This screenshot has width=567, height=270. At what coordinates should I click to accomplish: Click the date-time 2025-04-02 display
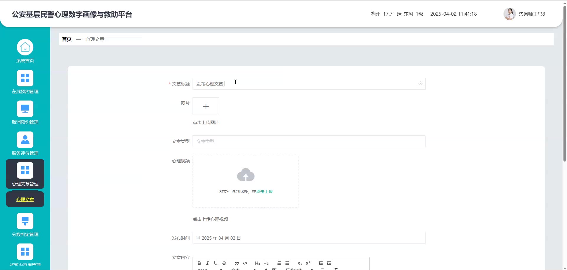453,14
